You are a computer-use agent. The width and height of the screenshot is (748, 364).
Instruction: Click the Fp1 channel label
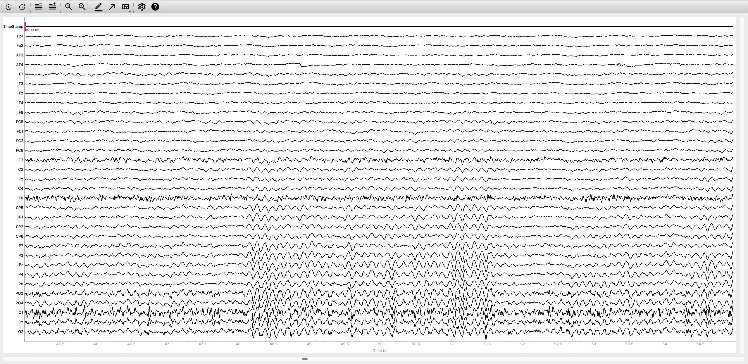pyautogui.click(x=20, y=36)
